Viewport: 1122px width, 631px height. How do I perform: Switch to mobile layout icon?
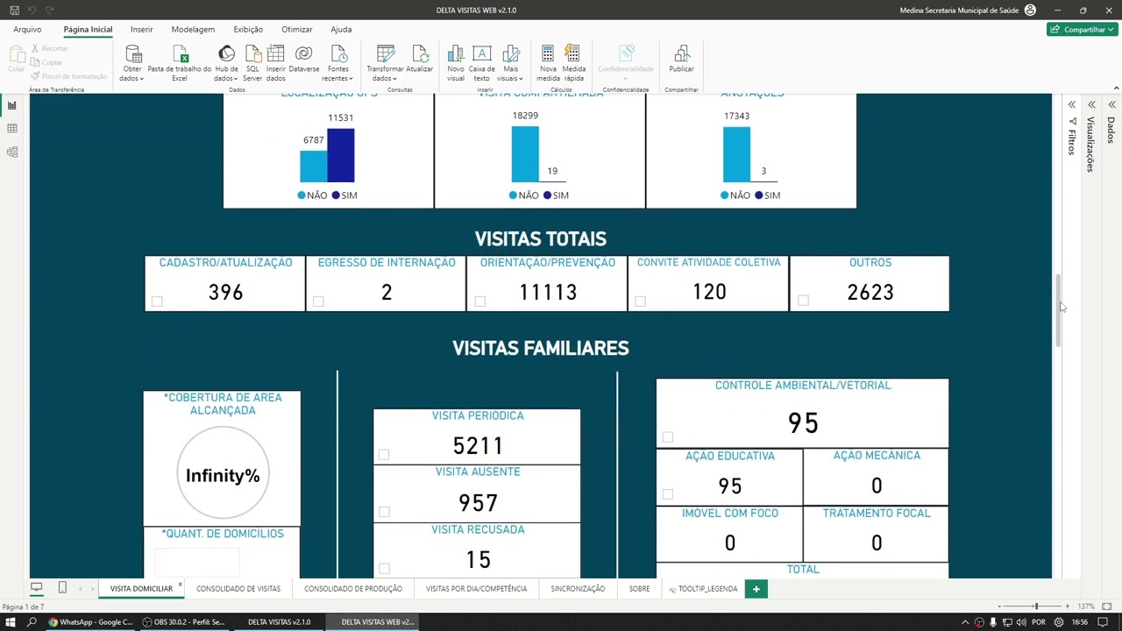62,588
